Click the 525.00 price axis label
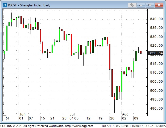The width and height of the screenshot is (166, 128). 156,46
